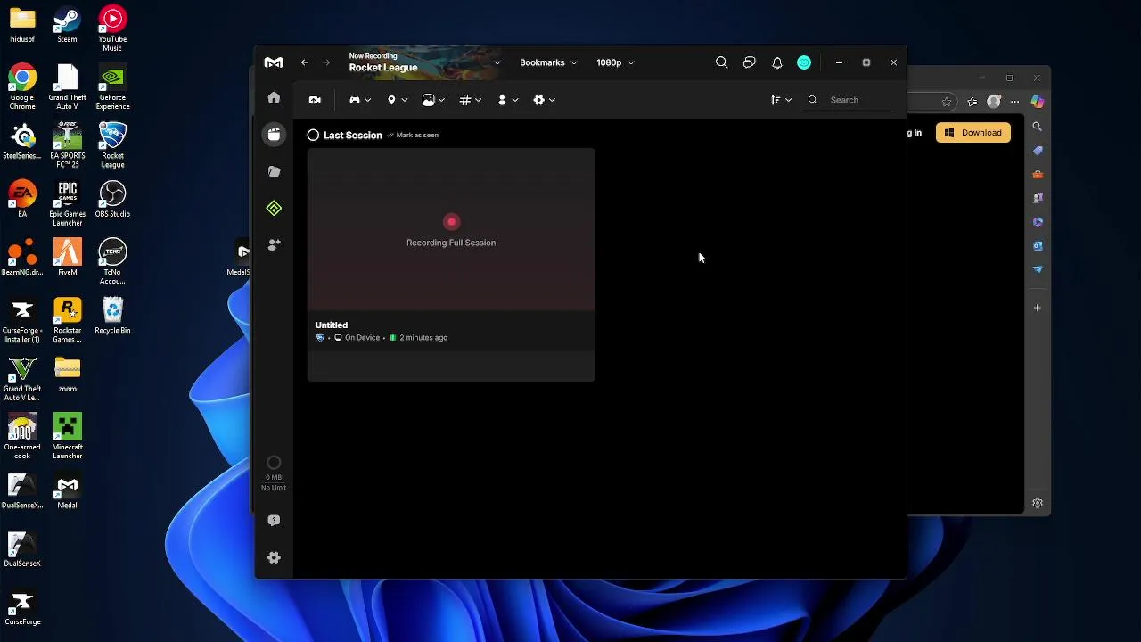This screenshot has width=1141, height=642.
Task: Open Recycle Bin on desktop
Action: coord(112,316)
